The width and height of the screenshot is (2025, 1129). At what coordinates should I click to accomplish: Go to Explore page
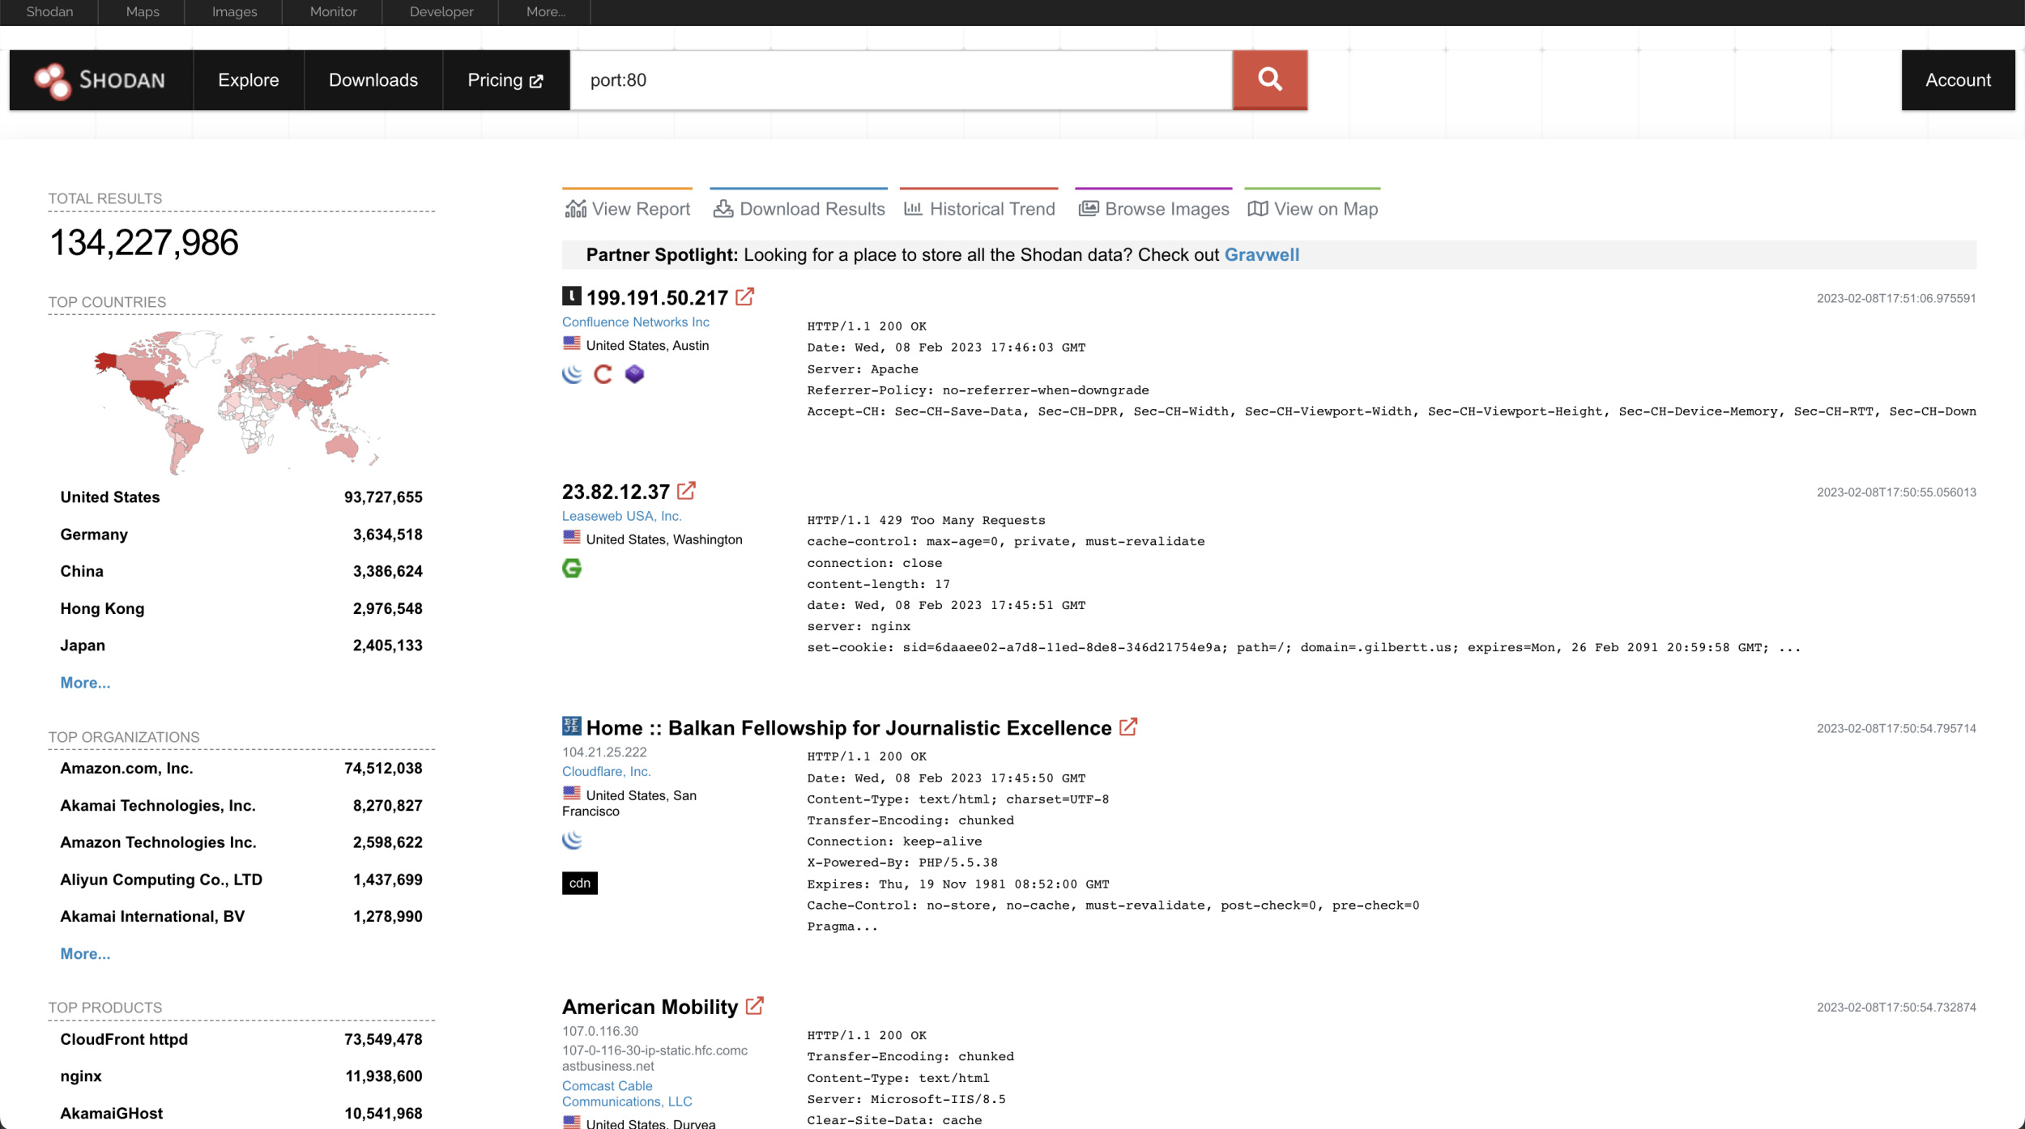(x=249, y=80)
